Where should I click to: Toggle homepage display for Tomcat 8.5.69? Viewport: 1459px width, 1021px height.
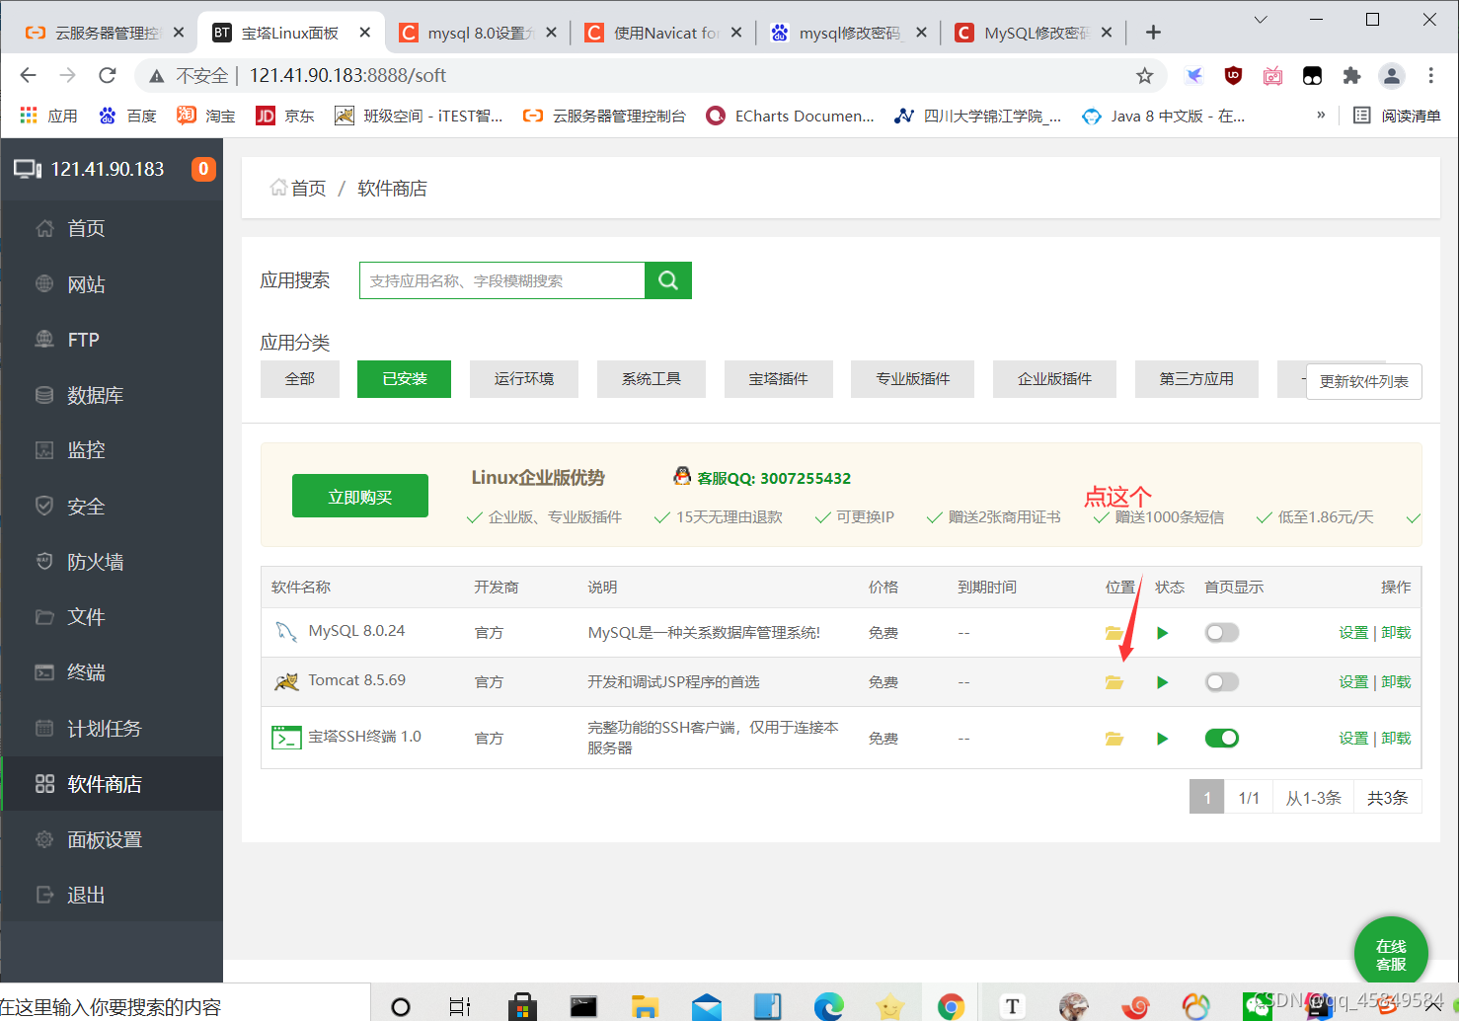[1222, 682]
